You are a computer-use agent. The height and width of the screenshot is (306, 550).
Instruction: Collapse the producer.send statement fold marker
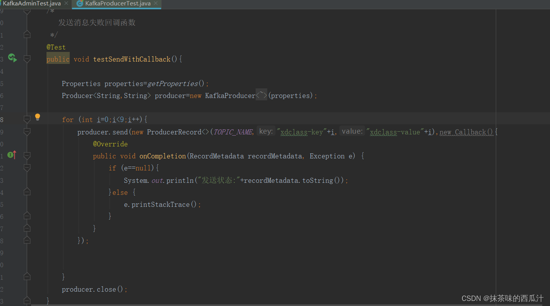(27, 132)
